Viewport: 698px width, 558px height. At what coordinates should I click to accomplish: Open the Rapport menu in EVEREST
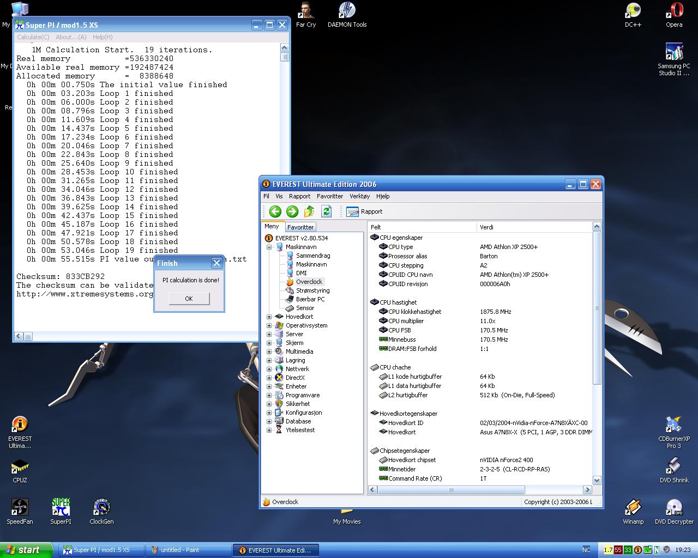coord(299,196)
